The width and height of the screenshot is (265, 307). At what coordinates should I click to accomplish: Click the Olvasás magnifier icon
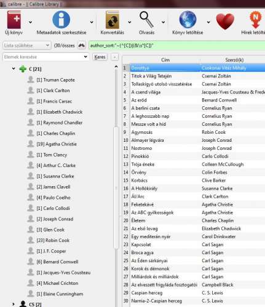pyautogui.click(x=146, y=20)
